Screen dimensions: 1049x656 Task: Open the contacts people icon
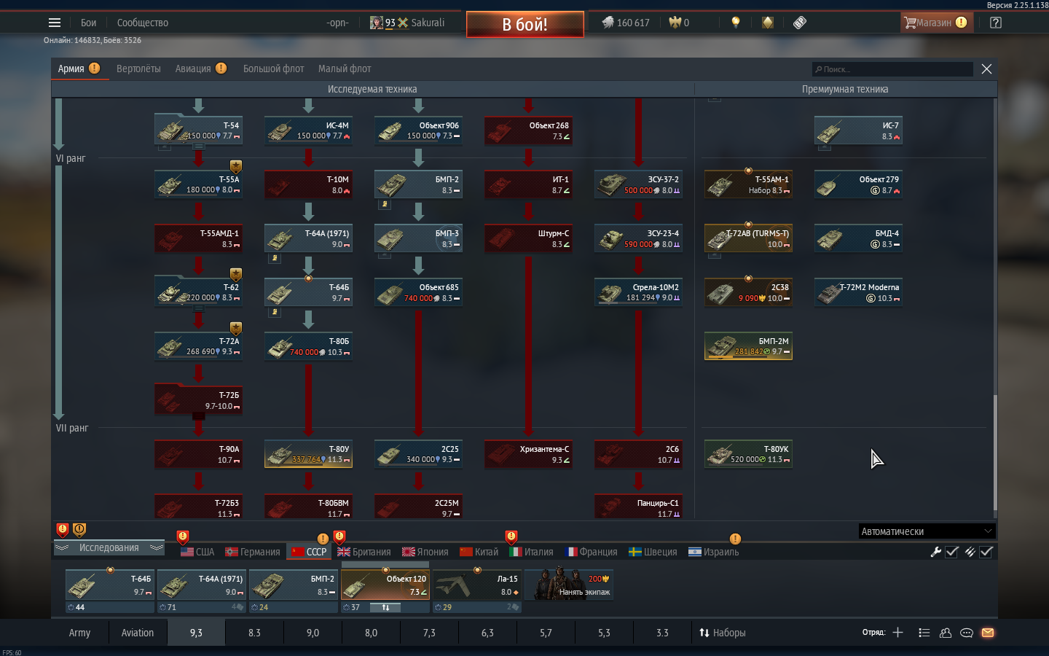946,633
